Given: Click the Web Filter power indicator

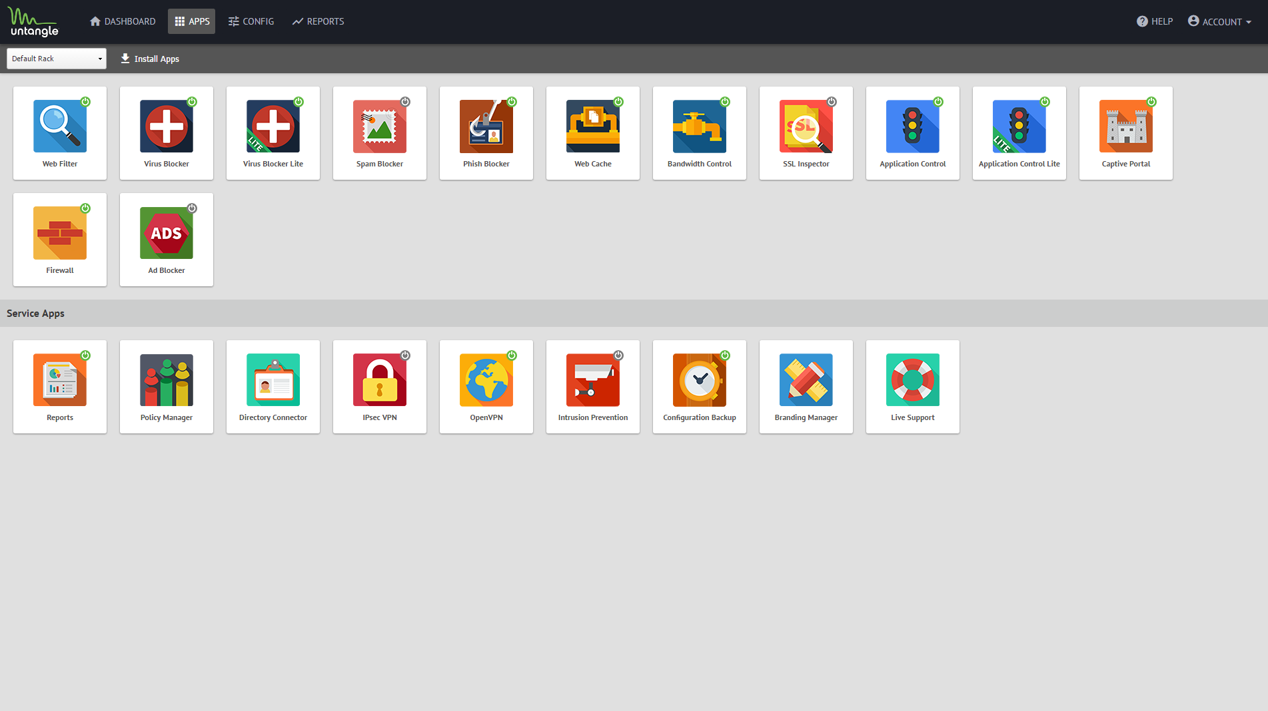Looking at the screenshot, I should coord(85,102).
